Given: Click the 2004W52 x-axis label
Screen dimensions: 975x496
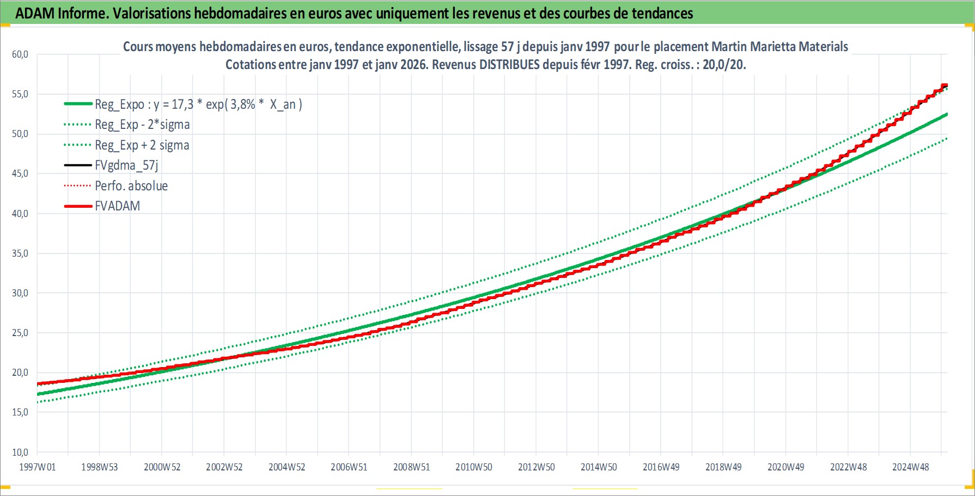Looking at the screenshot, I should point(287,467).
